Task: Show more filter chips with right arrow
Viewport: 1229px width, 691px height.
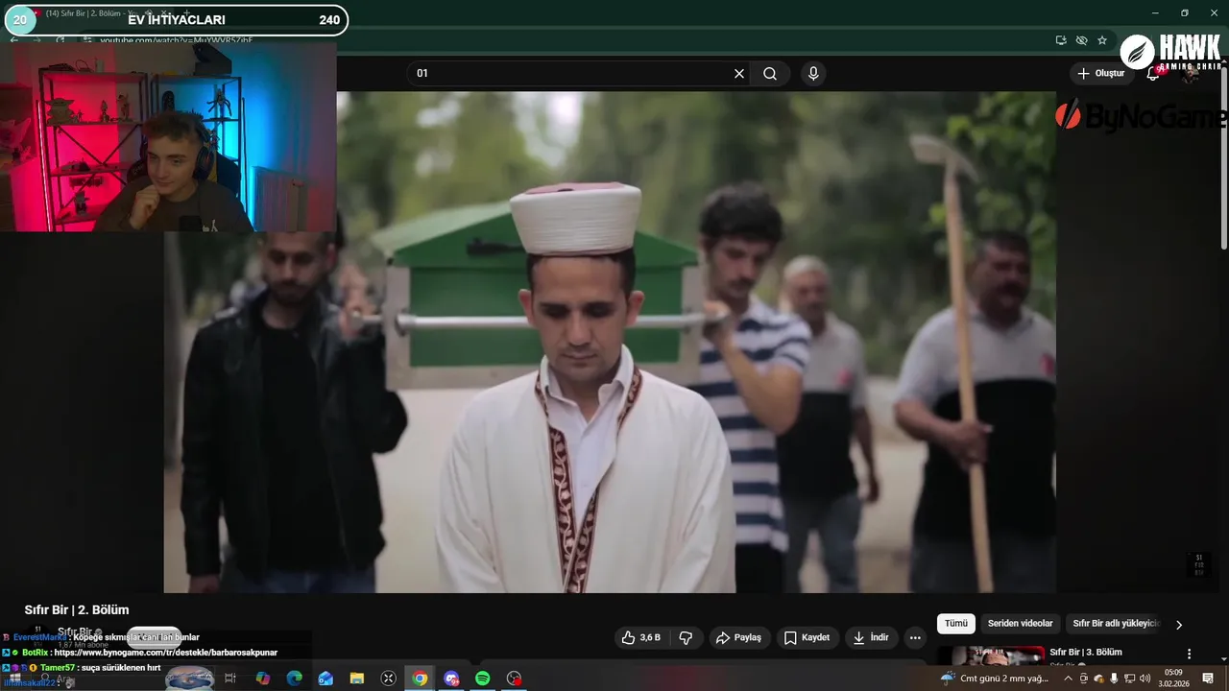Action: click(1179, 625)
